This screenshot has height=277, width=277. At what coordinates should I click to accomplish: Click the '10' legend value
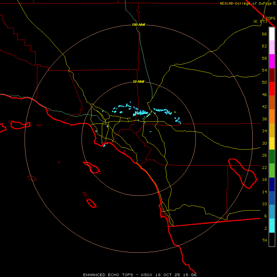point(264,204)
